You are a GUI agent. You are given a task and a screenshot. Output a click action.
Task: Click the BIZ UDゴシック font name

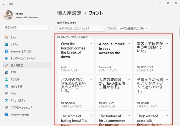pos(106,103)
